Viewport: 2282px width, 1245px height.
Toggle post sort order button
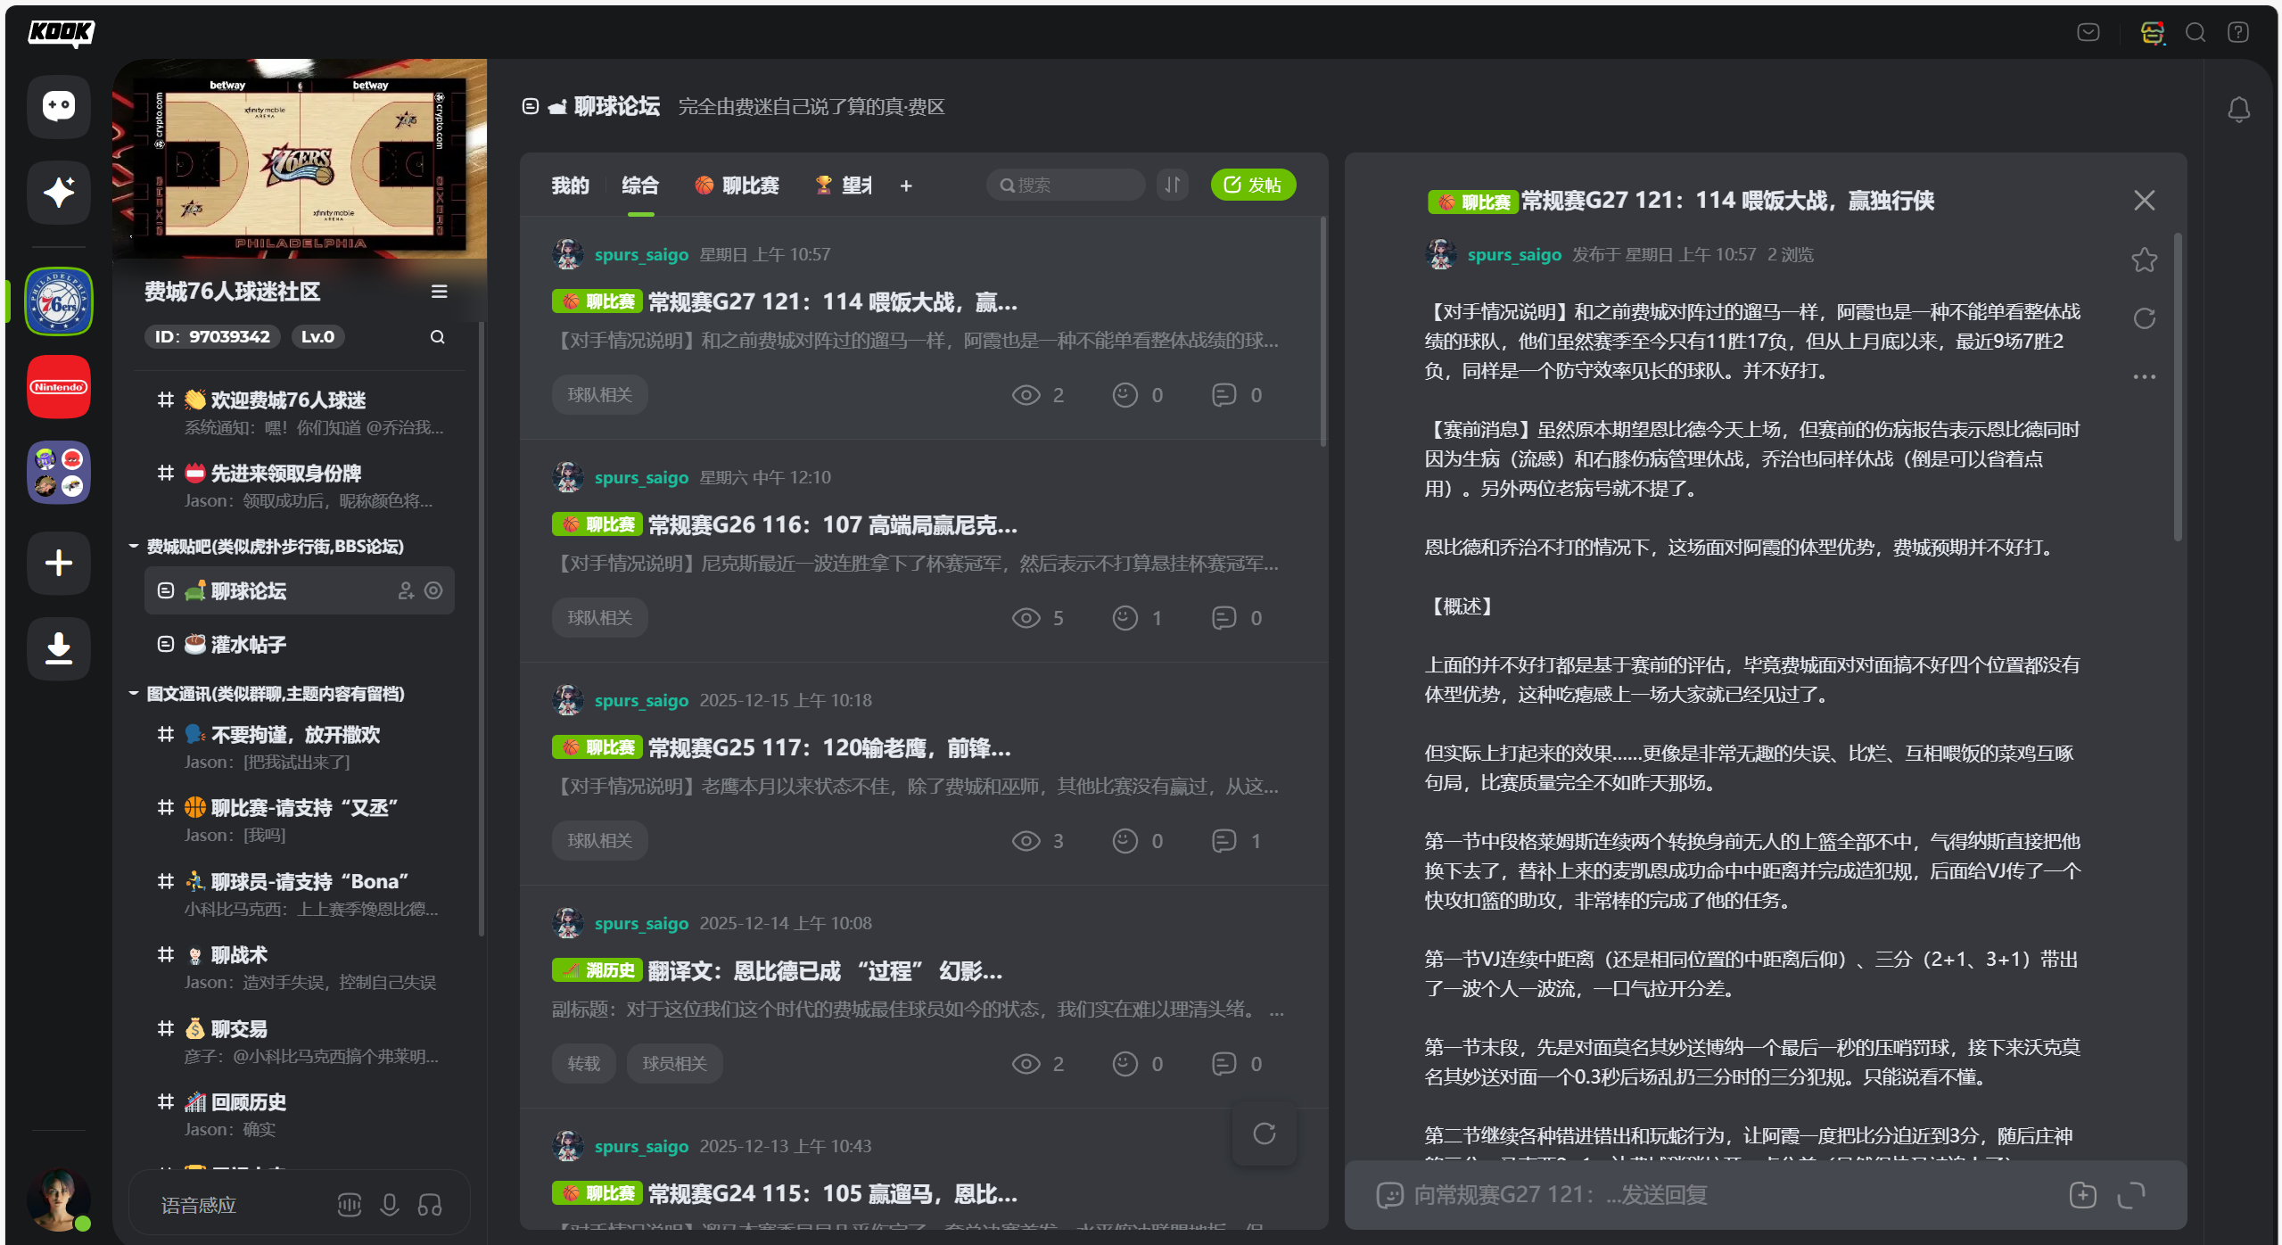pos(1173,185)
